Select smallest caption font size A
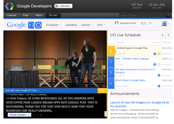 34,115
